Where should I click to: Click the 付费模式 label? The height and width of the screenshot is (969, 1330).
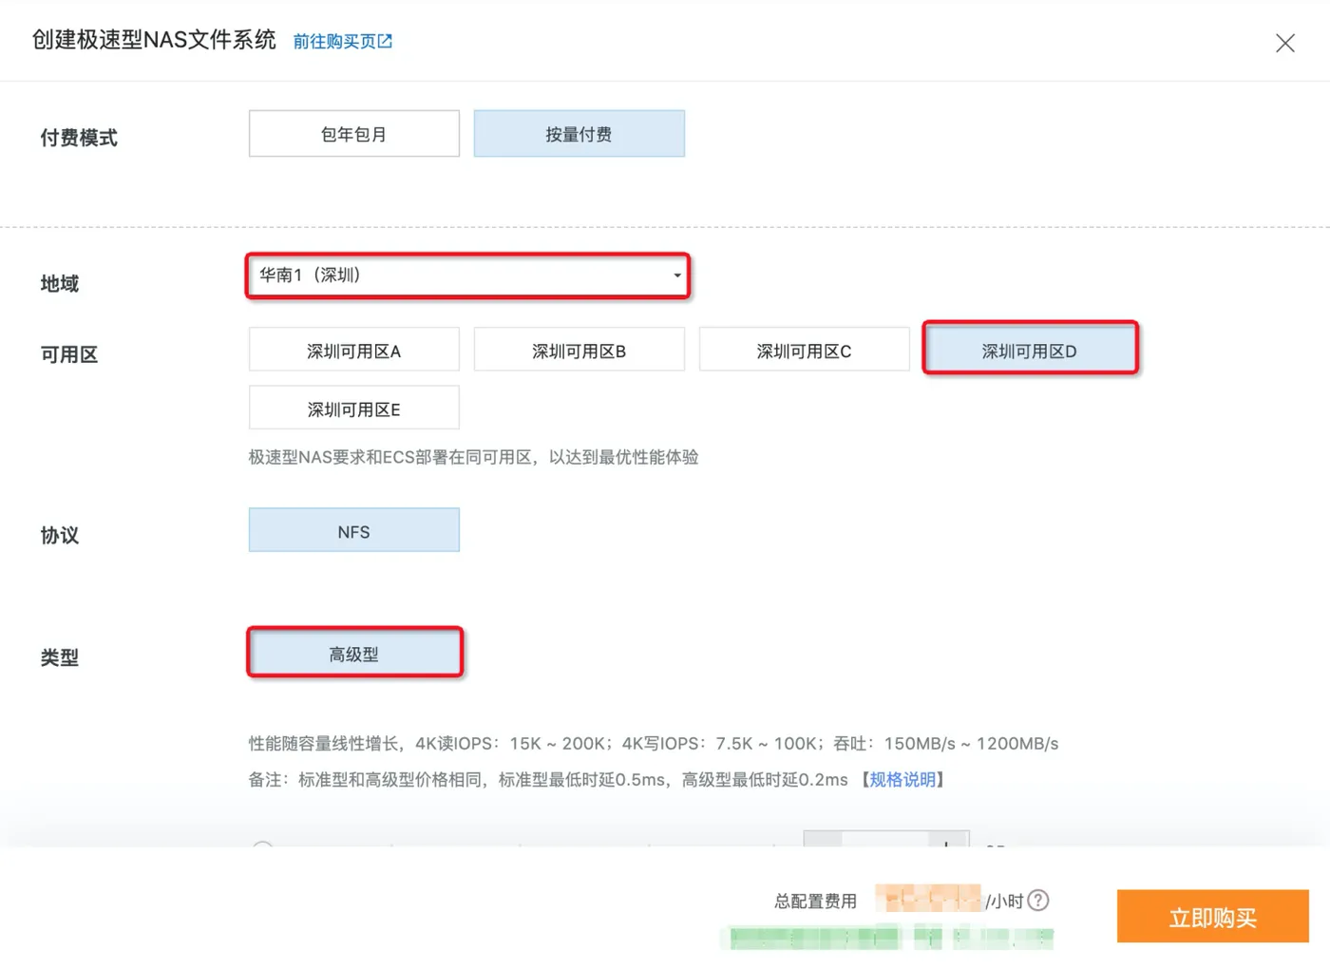click(x=79, y=138)
